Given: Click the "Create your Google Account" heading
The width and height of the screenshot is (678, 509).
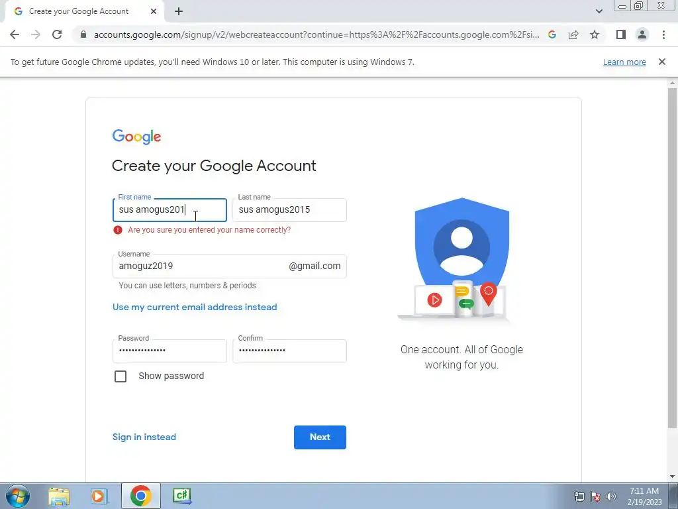Looking at the screenshot, I should [x=214, y=166].
